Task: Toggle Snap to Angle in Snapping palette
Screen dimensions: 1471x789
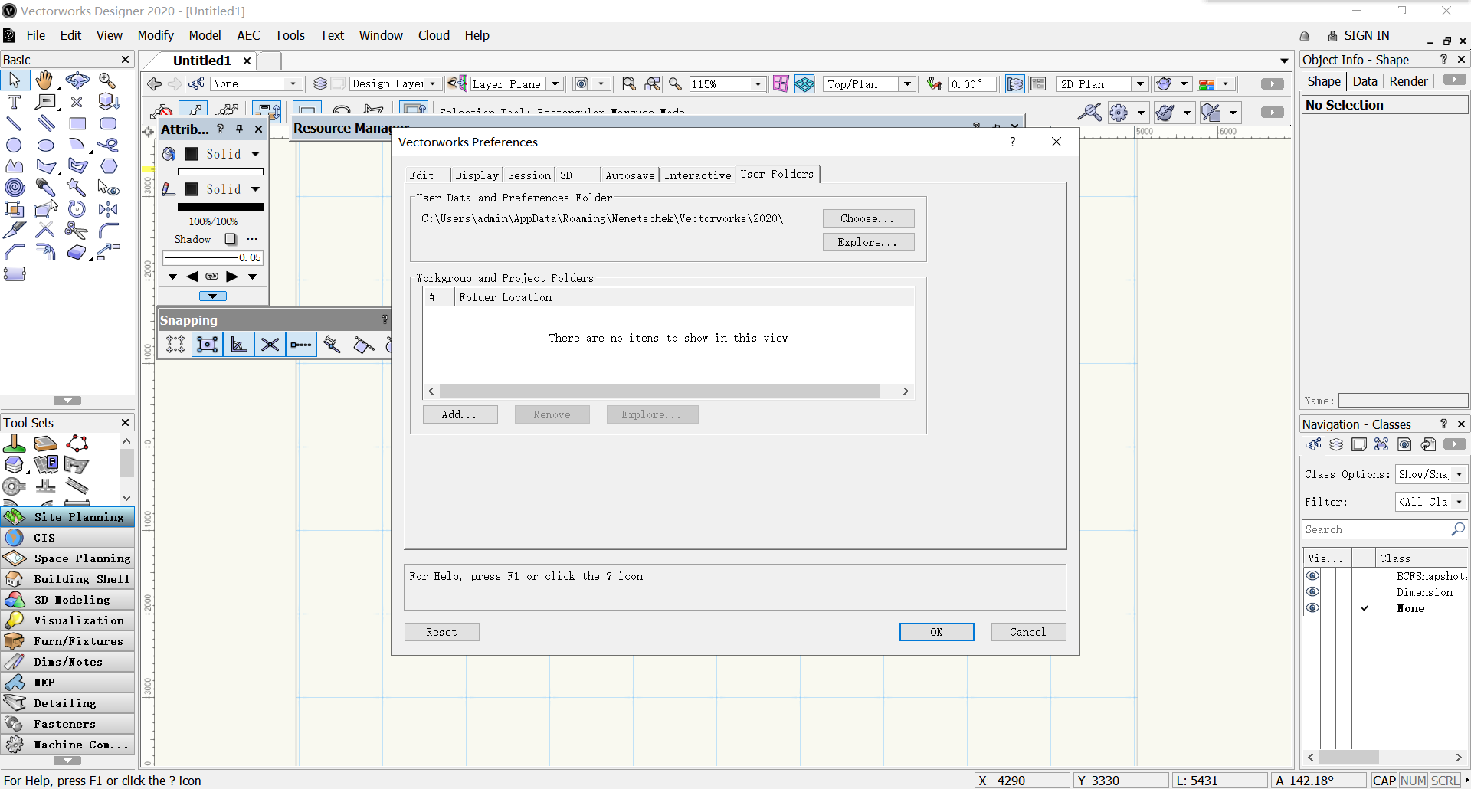Action: (x=238, y=345)
